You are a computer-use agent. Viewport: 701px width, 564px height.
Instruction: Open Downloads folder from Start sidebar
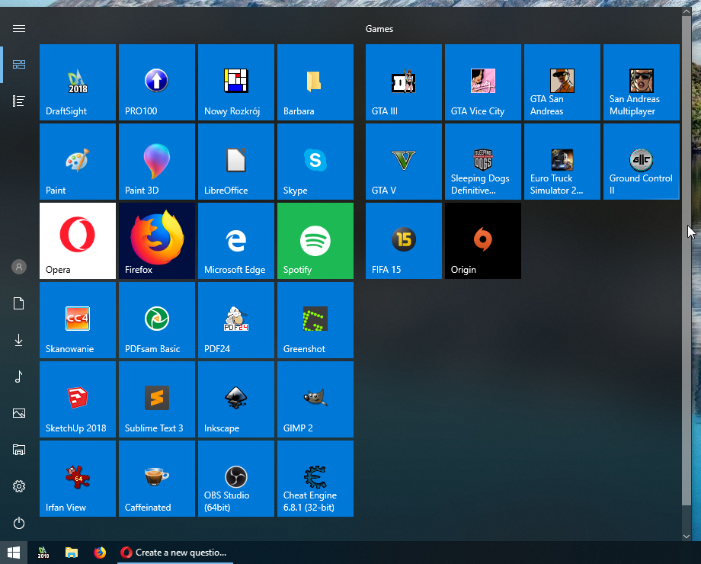tap(19, 340)
